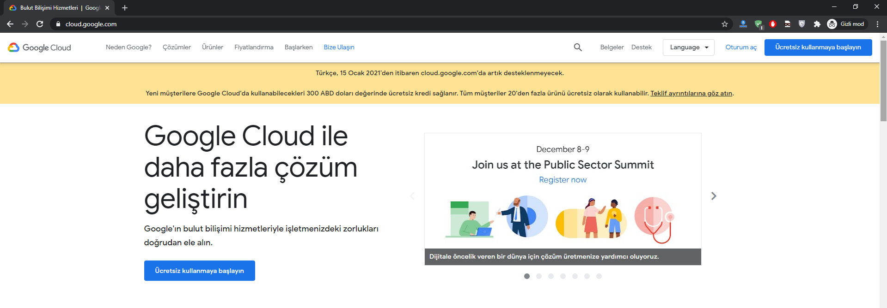Click Join us at the Public Sector Summit
Viewport: 887px width, 308px height.
click(x=563, y=165)
